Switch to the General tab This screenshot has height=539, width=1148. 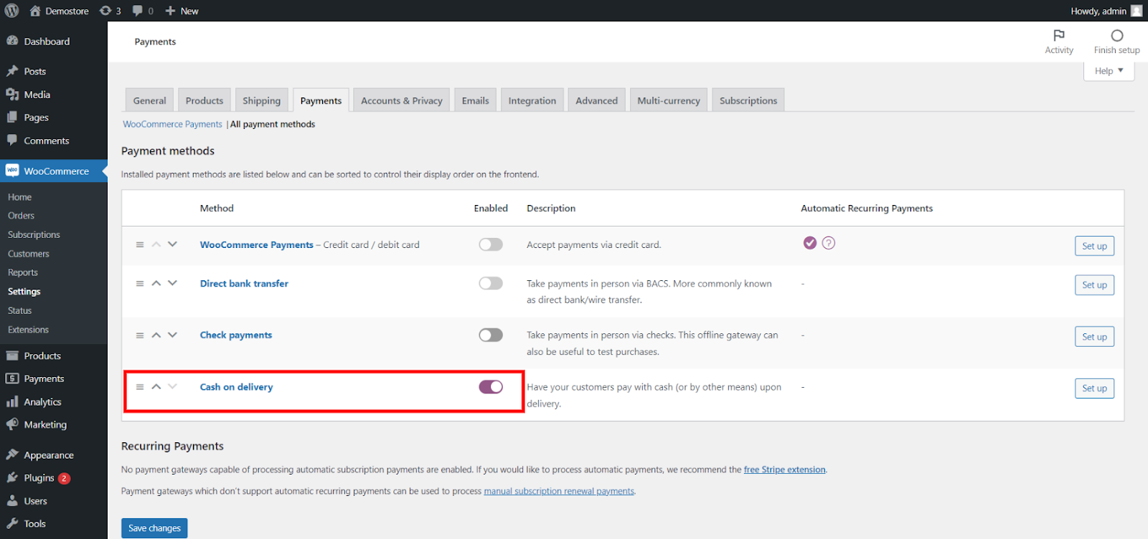(149, 100)
